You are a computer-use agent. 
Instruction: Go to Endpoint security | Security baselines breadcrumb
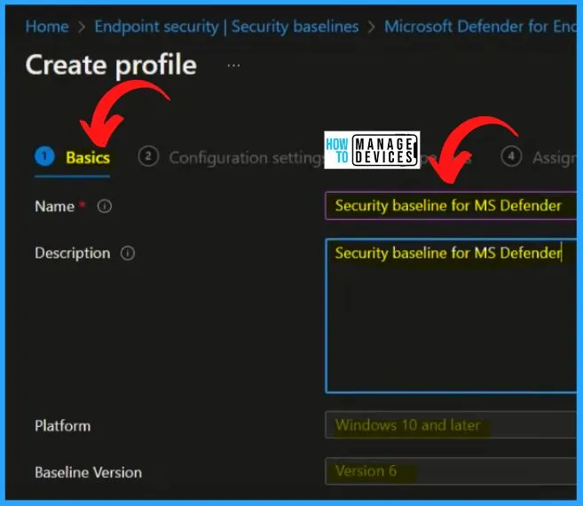226,27
